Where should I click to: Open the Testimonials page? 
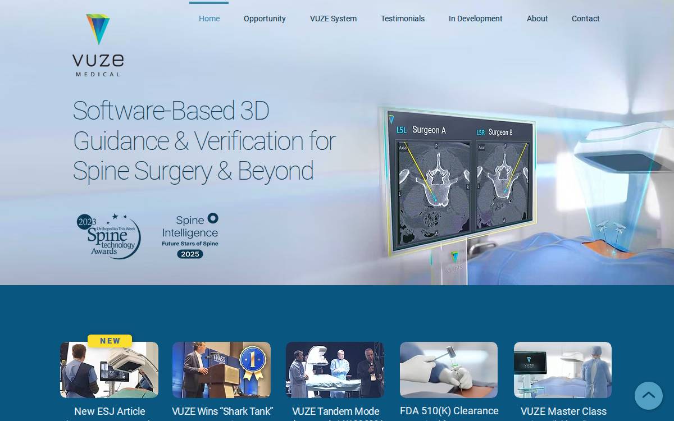point(403,19)
